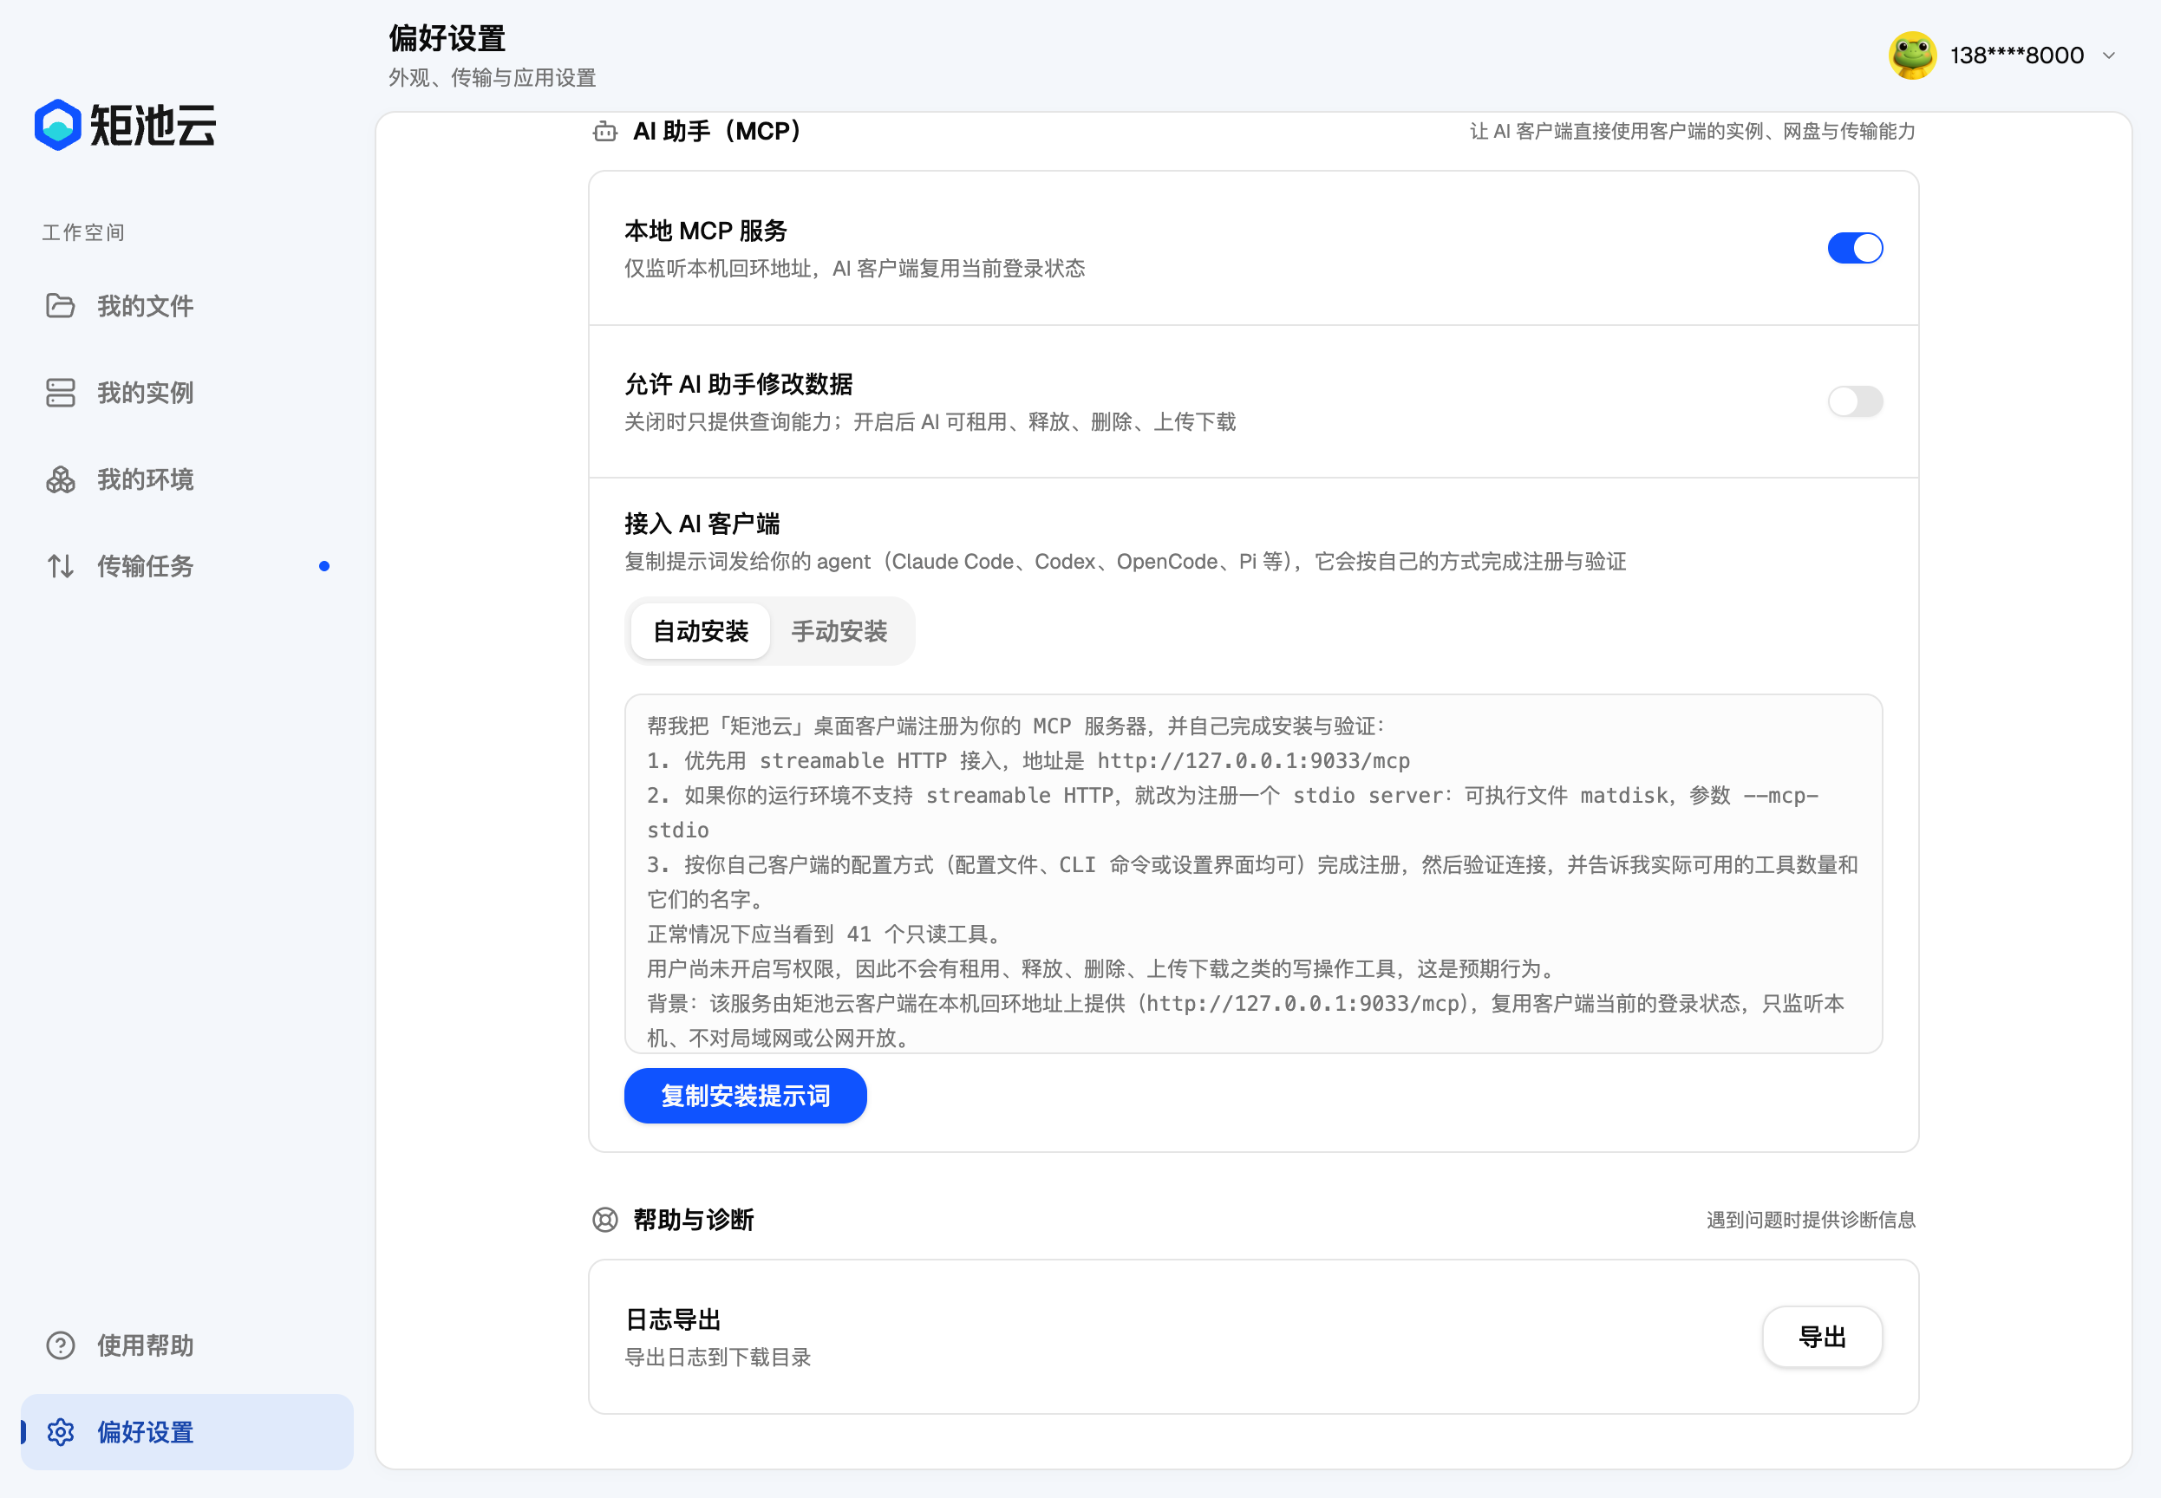The height and width of the screenshot is (1498, 2161).
Task: Click the 正常情况下应当看到 41 个只读工具 line
Action: (827, 934)
